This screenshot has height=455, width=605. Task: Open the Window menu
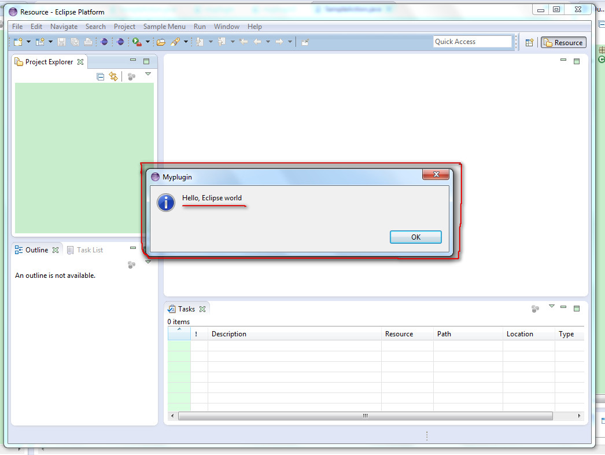227,26
